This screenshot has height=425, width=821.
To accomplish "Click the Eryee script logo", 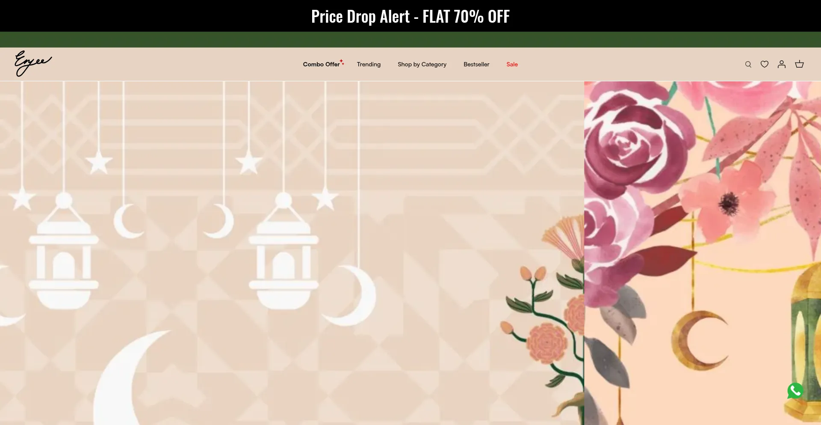I will tap(33, 63).
